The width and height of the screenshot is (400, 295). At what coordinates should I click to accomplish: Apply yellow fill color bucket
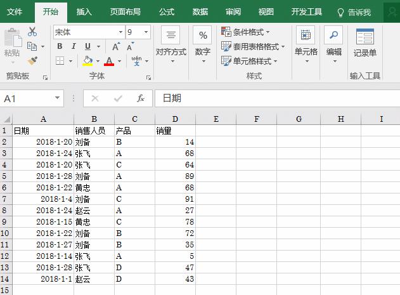point(87,61)
